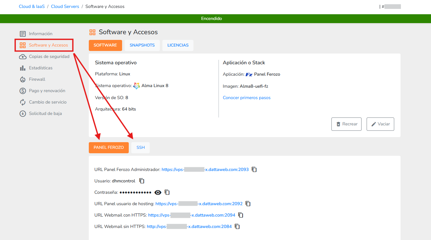The width and height of the screenshot is (431, 240).
Task: Copy the dhmcontrol username via copy icon
Action: [x=141, y=180]
